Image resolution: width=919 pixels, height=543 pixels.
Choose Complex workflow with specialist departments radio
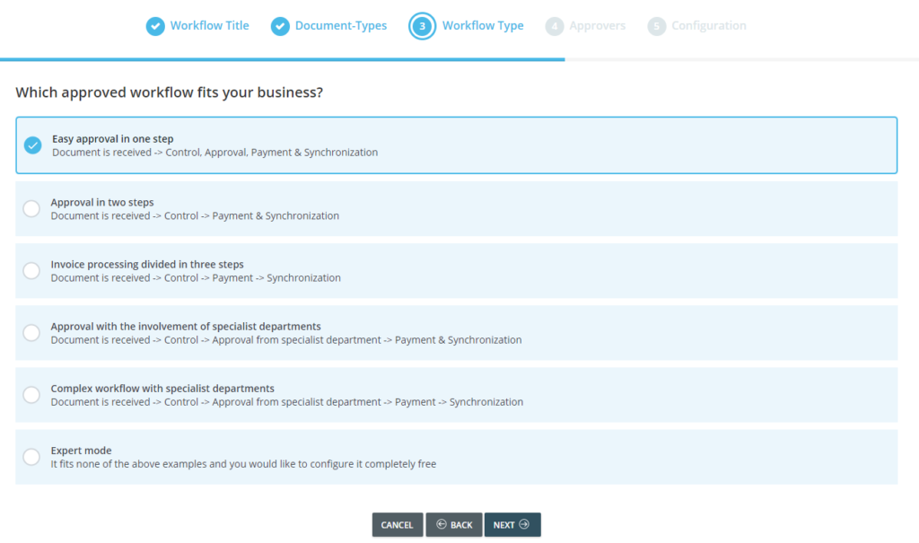point(31,395)
